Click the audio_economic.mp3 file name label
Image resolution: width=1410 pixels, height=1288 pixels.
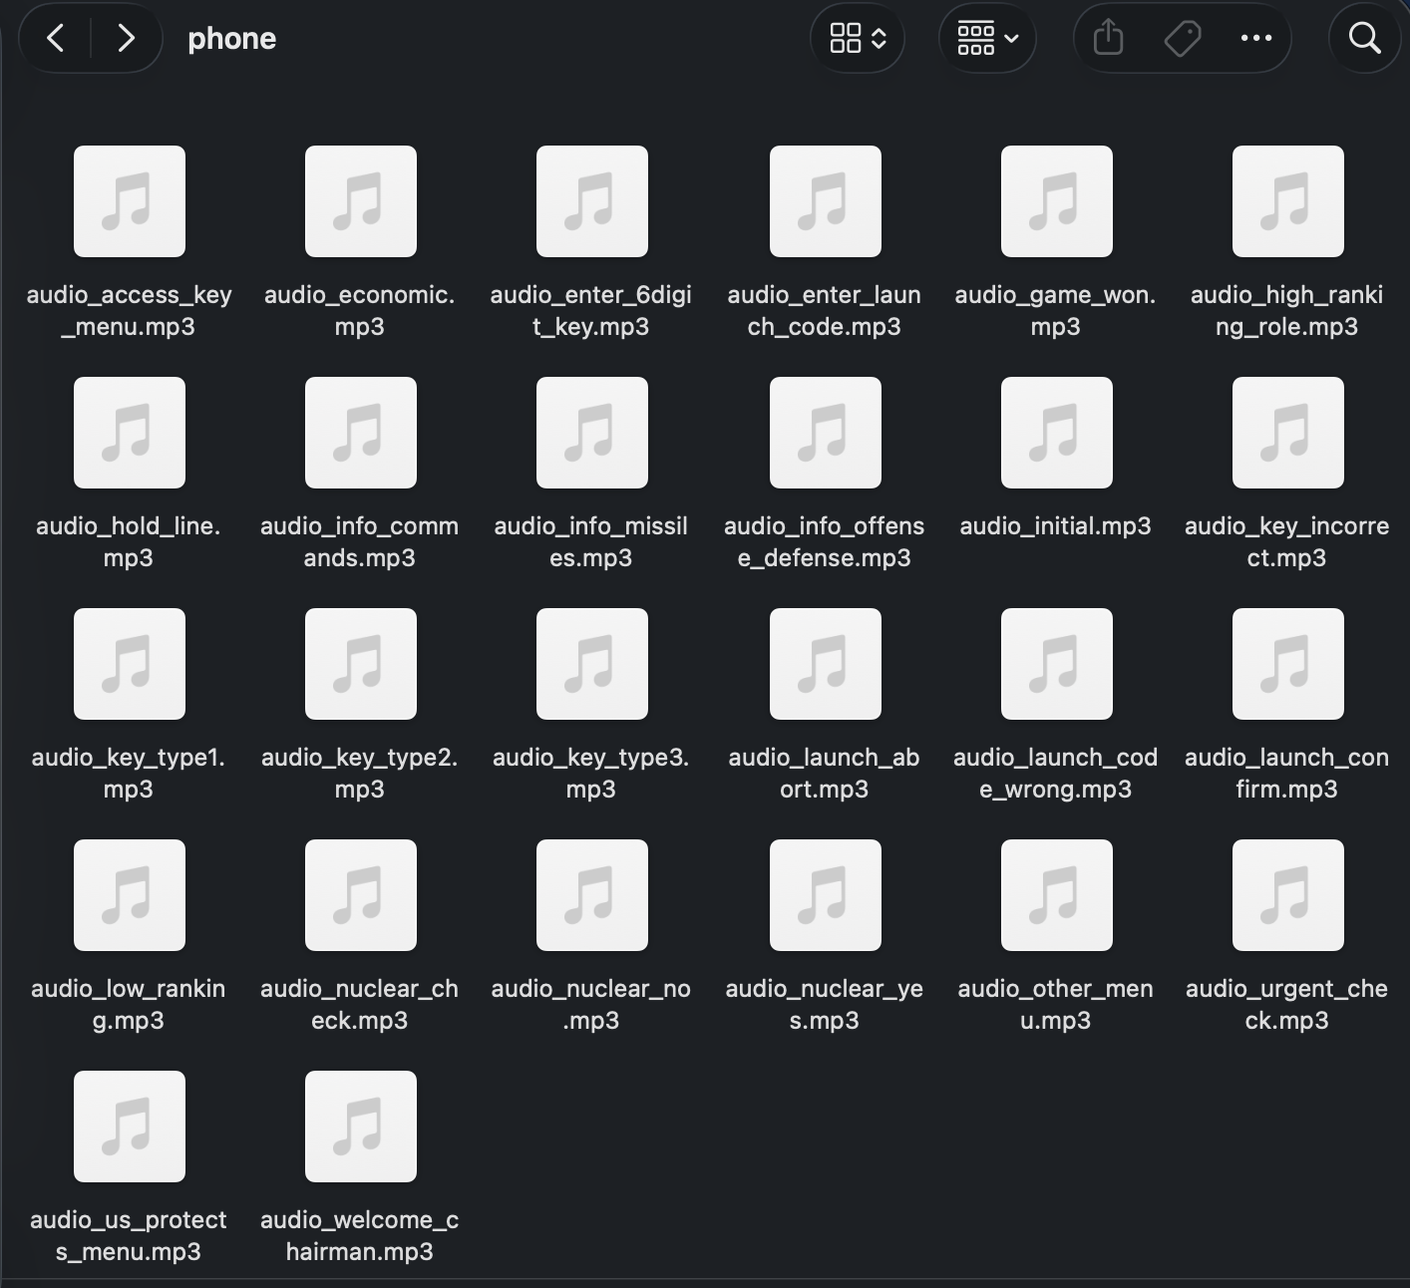click(360, 310)
